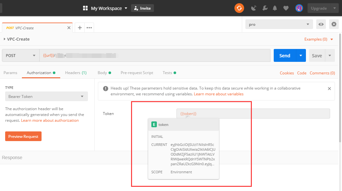
Task: Select the POST VPC-Create request tab
Action: [37, 28]
